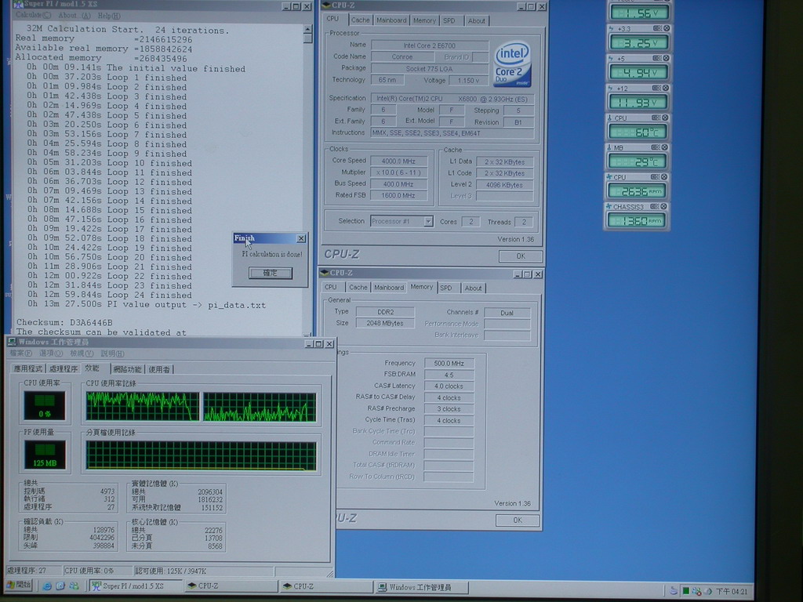
Task: Click the Core Speed 4000.0 MHz field
Action: (x=398, y=161)
